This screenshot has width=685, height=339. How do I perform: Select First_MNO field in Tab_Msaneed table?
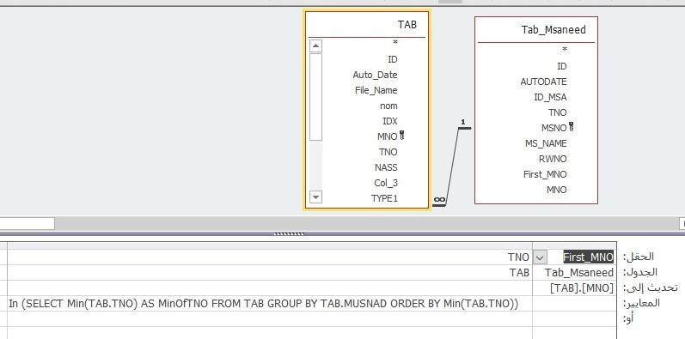(x=545, y=174)
